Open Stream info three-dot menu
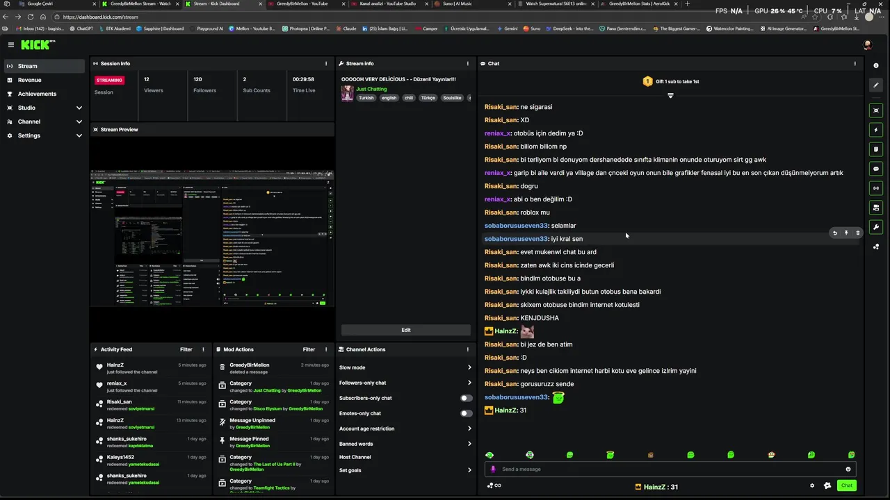 pos(468,63)
